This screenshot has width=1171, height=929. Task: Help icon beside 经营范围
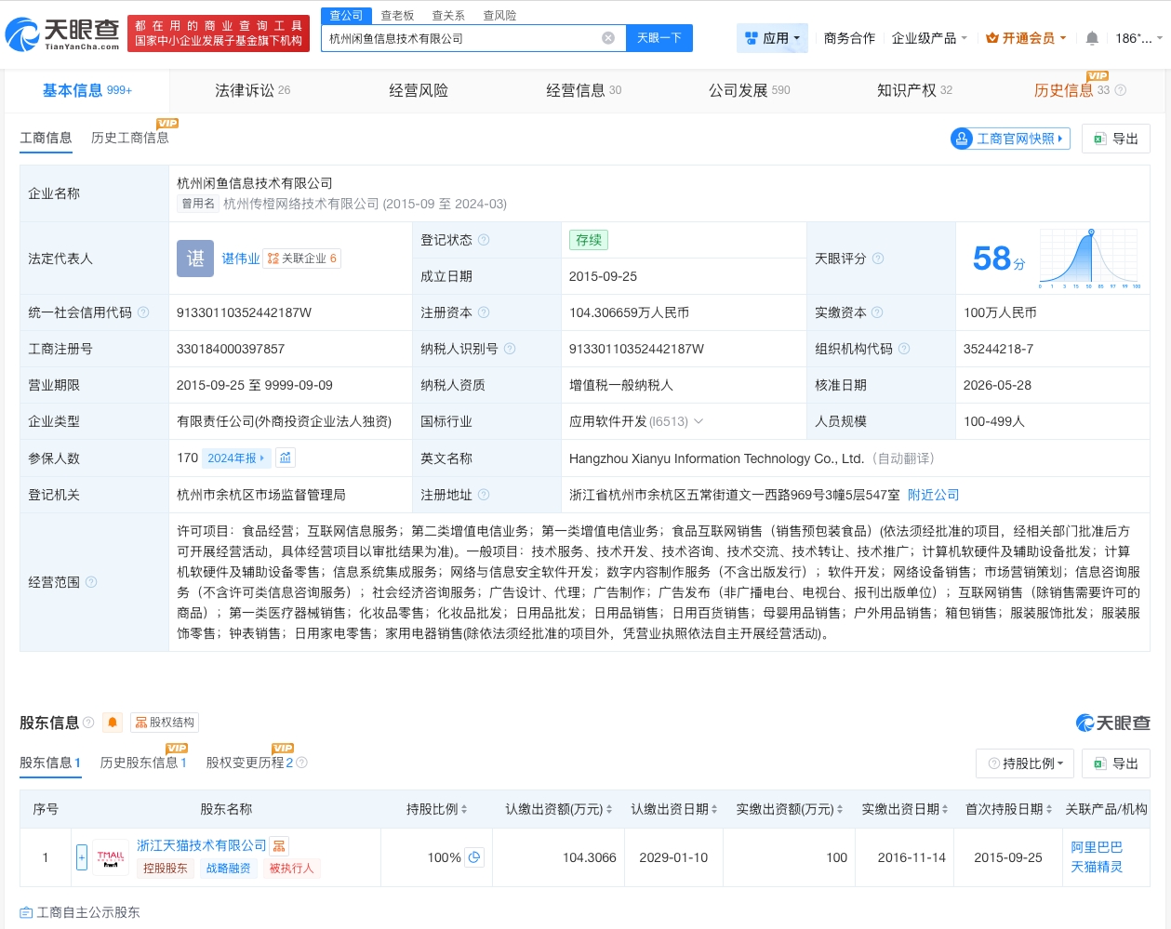tap(91, 582)
